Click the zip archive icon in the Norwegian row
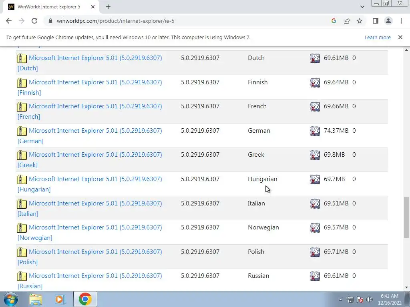410x307 pixels. click(x=22, y=227)
